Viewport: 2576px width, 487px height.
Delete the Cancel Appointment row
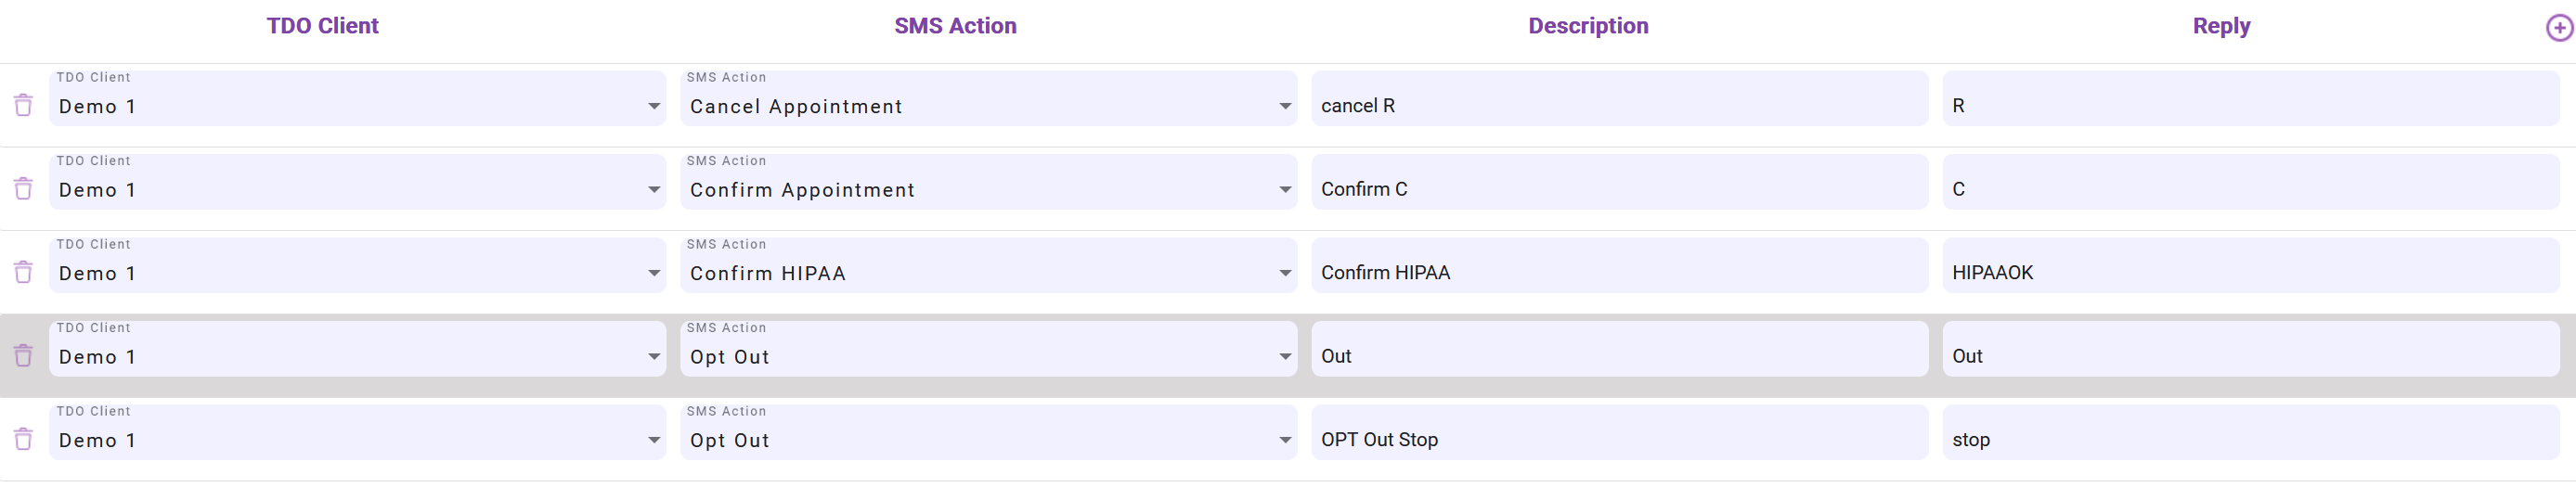pyautogui.click(x=23, y=105)
